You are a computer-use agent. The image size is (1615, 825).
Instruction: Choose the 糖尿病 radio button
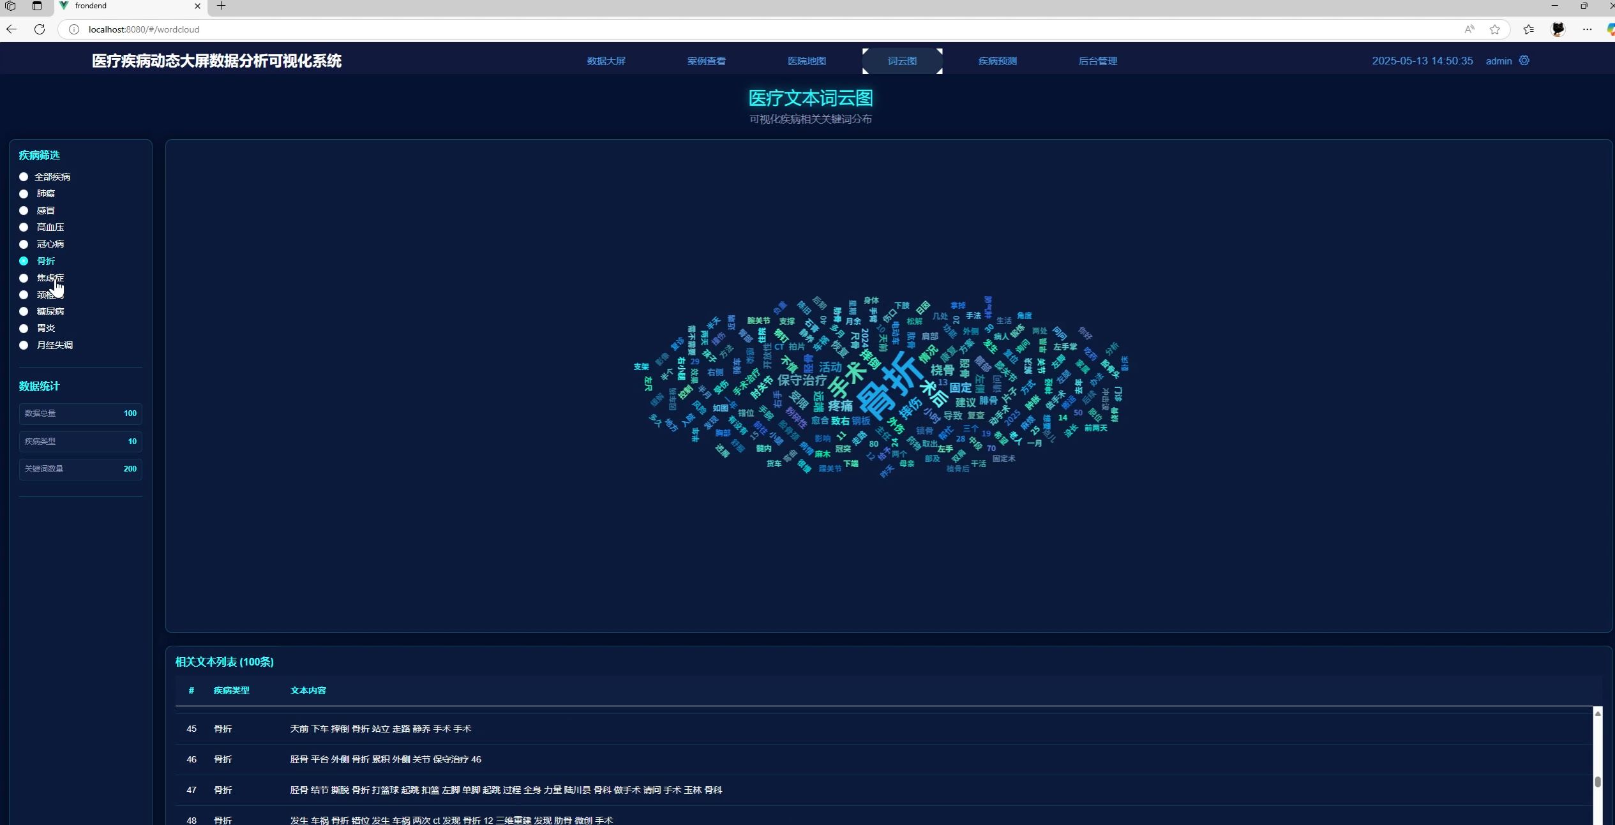(x=24, y=311)
